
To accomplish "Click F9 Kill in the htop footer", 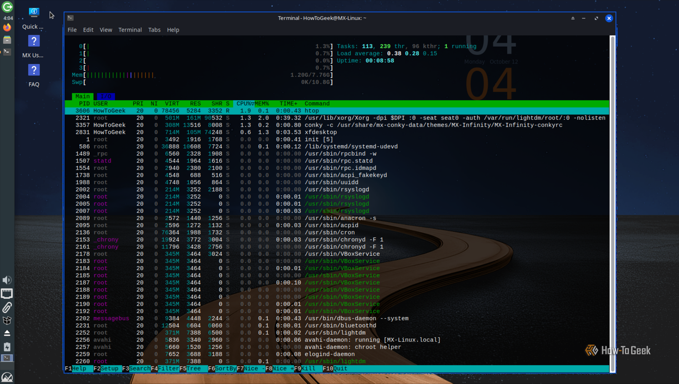I will pyautogui.click(x=308, y=369).
